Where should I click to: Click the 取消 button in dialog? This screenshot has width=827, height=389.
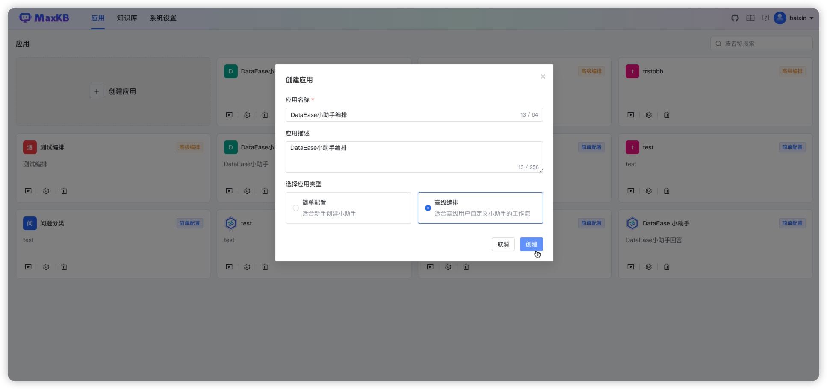[503, 244]
